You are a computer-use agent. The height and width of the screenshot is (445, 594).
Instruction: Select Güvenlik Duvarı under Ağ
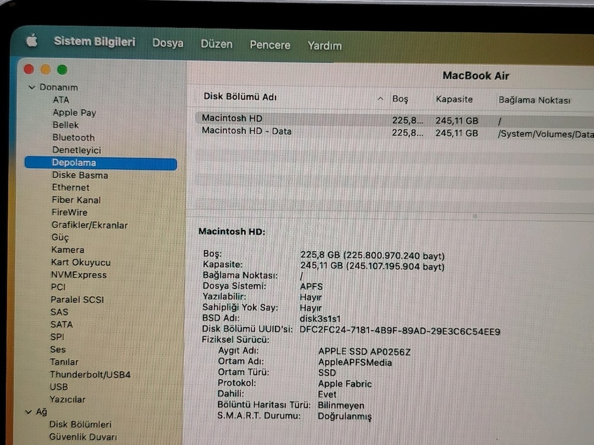(82, 437)
